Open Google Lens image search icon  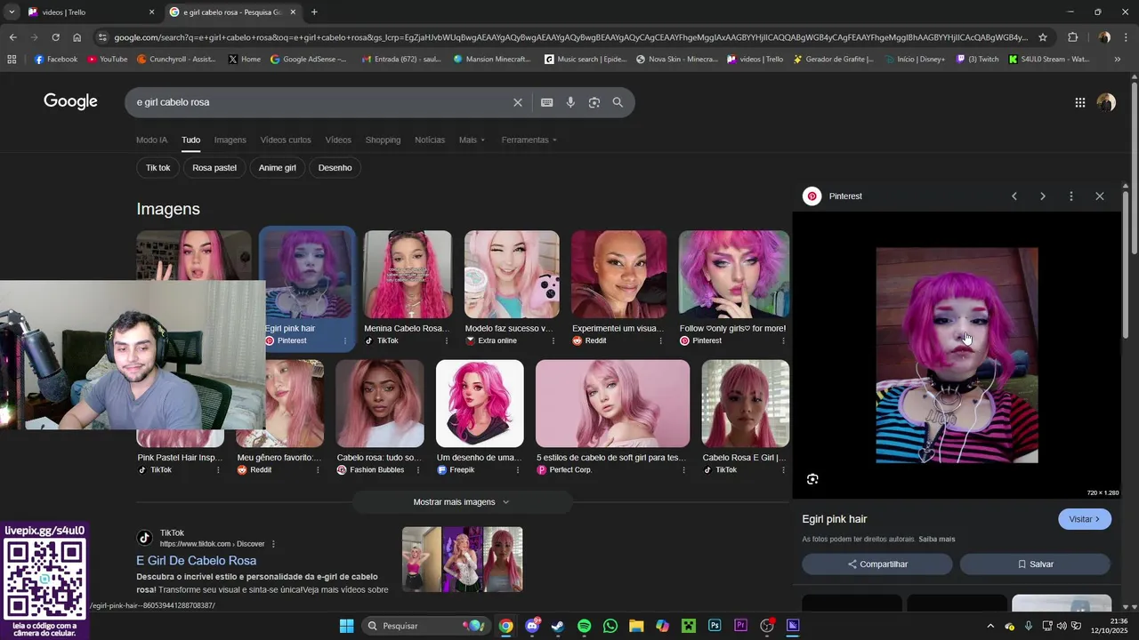click(x=594, y=102)
